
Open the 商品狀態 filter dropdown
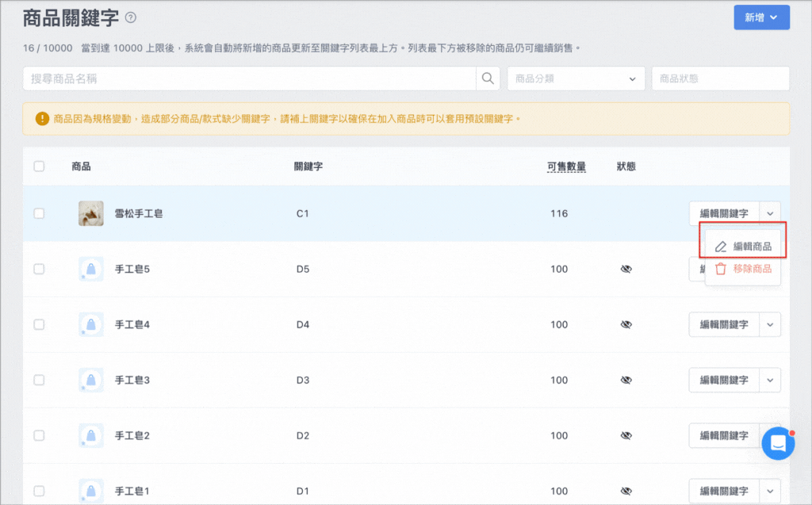point(720,78)
